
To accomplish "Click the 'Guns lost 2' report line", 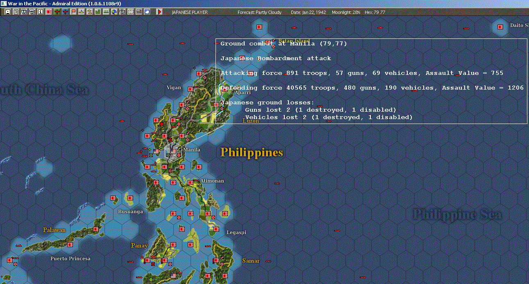I will (x=320, y=110).
